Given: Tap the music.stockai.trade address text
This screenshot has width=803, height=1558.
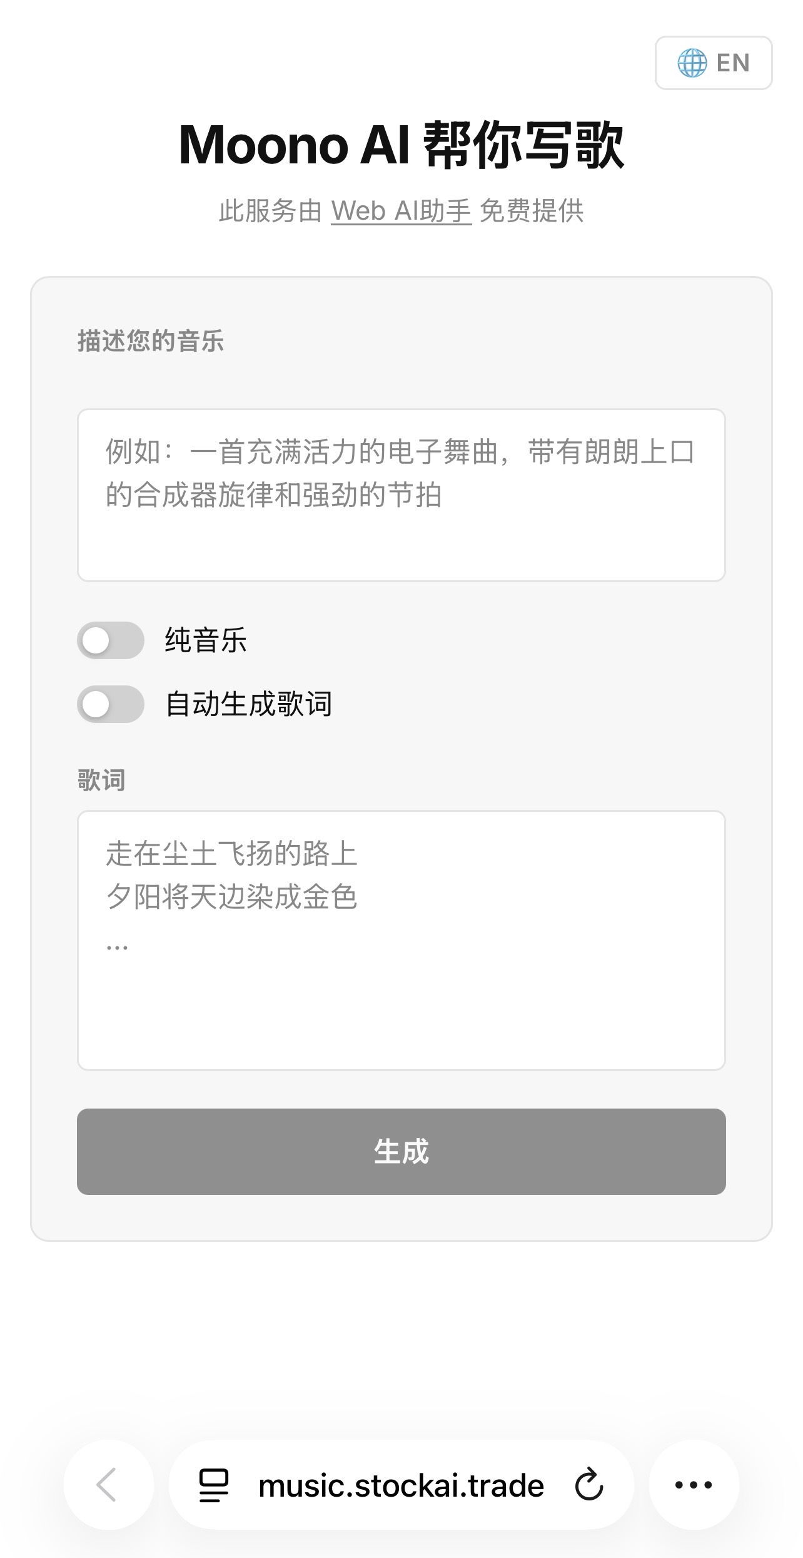Looking at the screenshot, I should tap(401, 1485).
